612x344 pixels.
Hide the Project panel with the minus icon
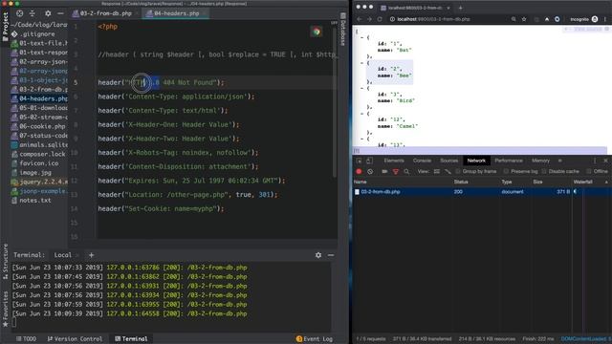click(60, 13)
